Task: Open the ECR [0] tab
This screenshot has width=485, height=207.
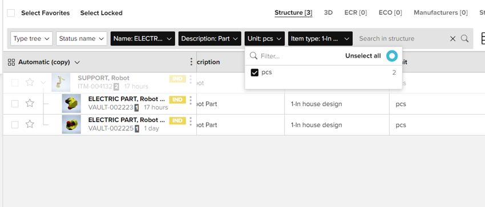Action: (355, 13)
